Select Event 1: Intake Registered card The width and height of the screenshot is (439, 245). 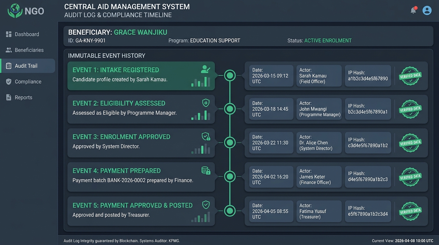(x=141, y=76)
